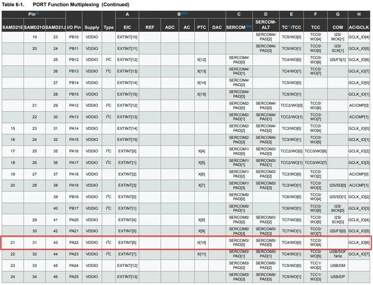Screen dimensions: 373x285
Task: Click the X[10] PTC cell
Action: (202, 243)
